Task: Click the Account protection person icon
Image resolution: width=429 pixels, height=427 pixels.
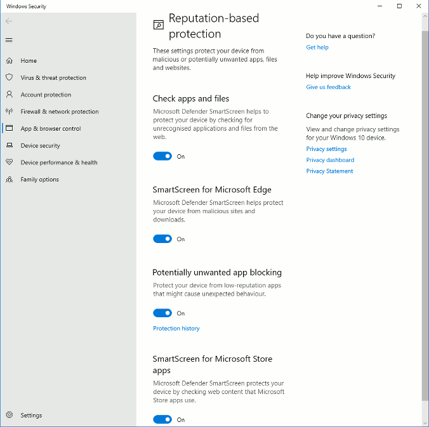Action: [10, 95]
